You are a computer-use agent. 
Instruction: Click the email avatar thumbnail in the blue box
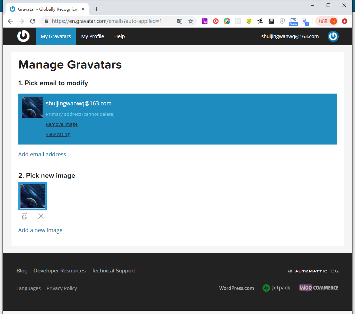(x=32, y=107)
